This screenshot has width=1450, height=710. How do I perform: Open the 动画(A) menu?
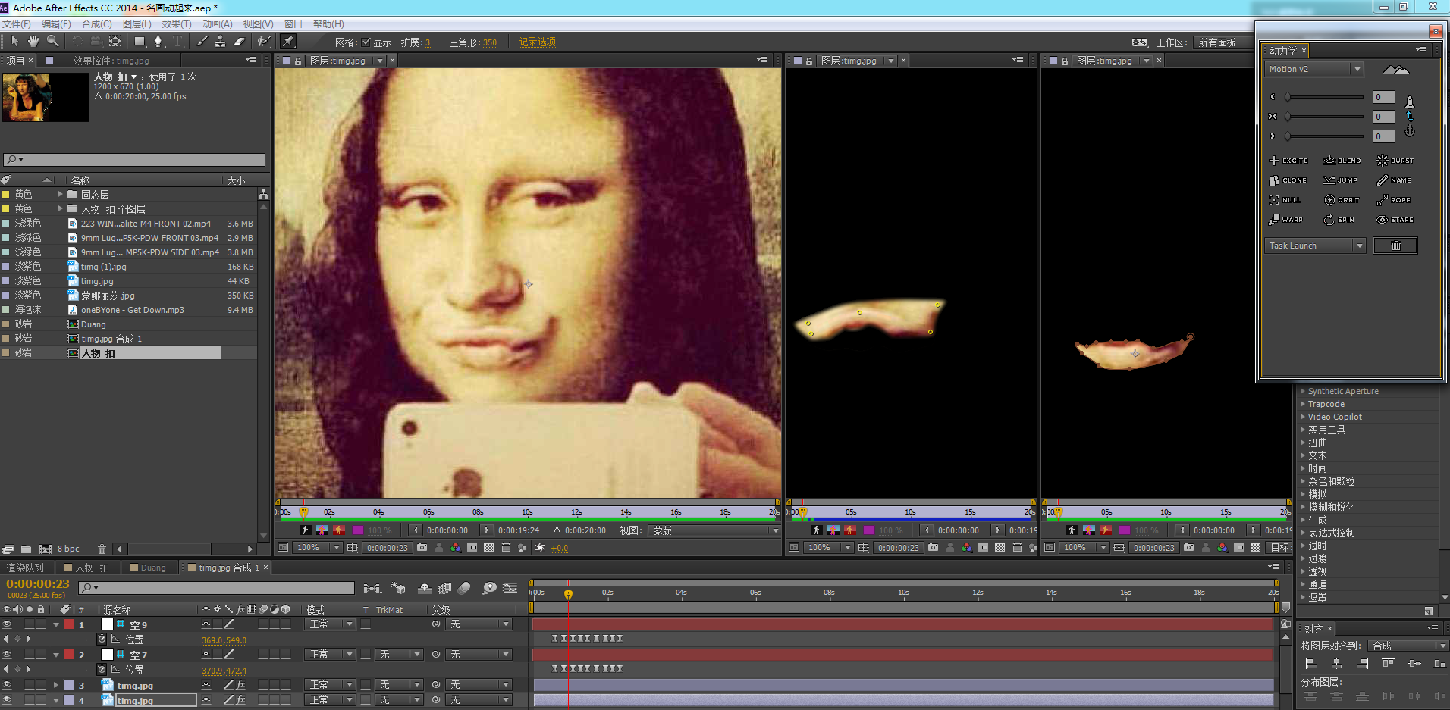[218, 24]
